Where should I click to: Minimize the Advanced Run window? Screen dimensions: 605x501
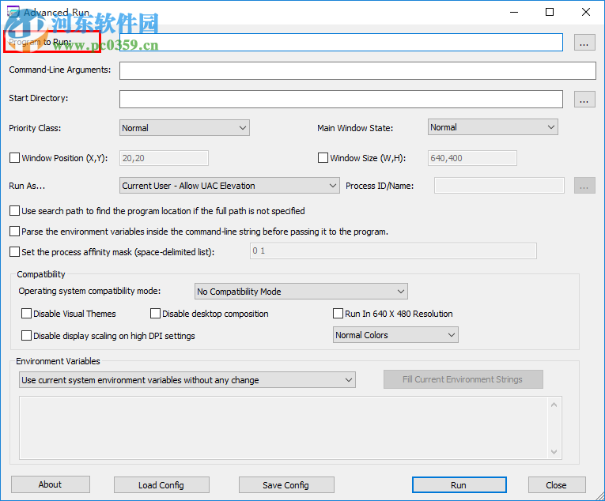coord(514,12)
